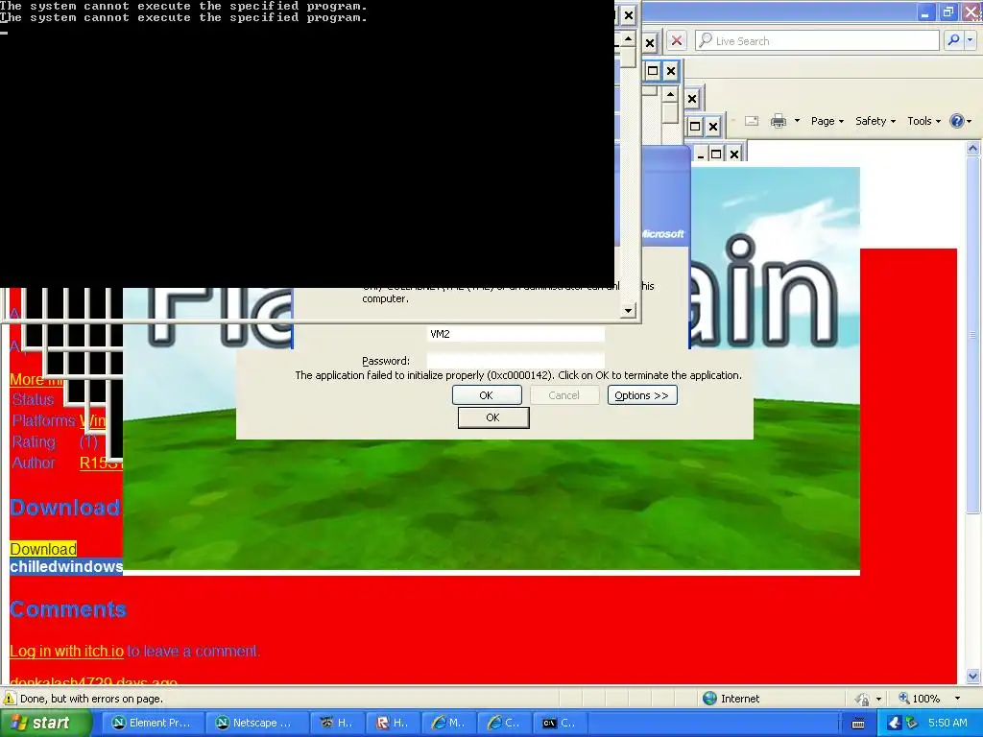Click the Rating value (1)

pyautogui.click(x=88, y=441)
